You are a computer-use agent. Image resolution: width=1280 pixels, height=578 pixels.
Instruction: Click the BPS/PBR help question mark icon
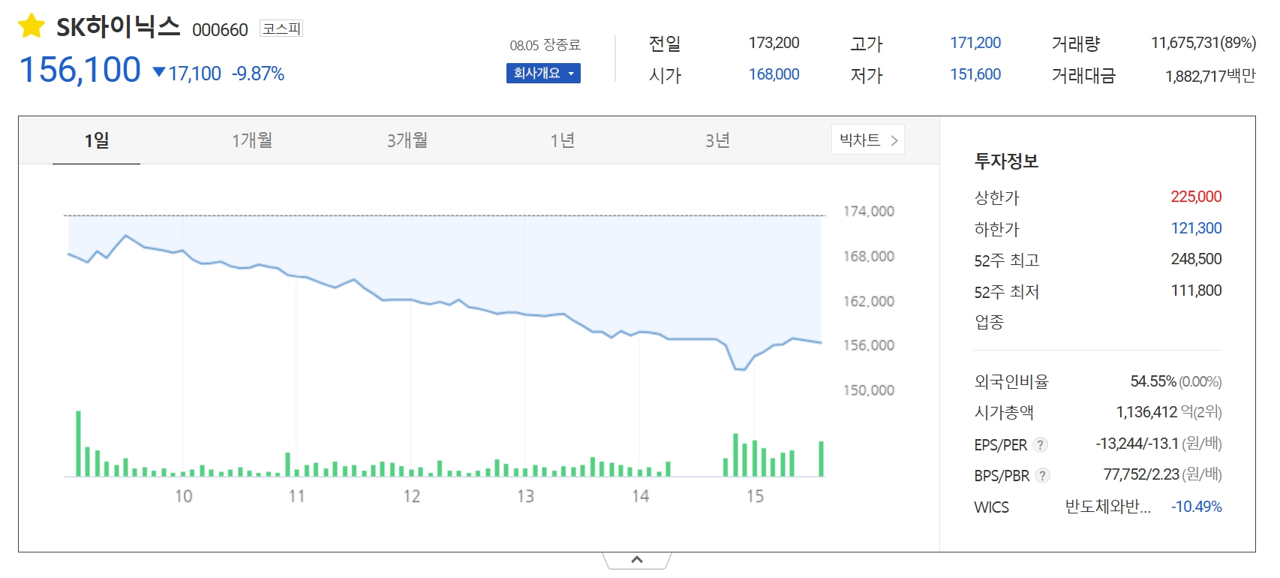pyautogui.click(x=1042, y=475)
